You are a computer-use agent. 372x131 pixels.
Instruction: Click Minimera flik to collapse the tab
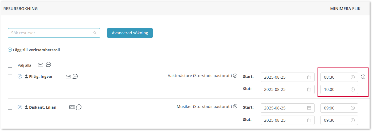(x=345, y=9)
